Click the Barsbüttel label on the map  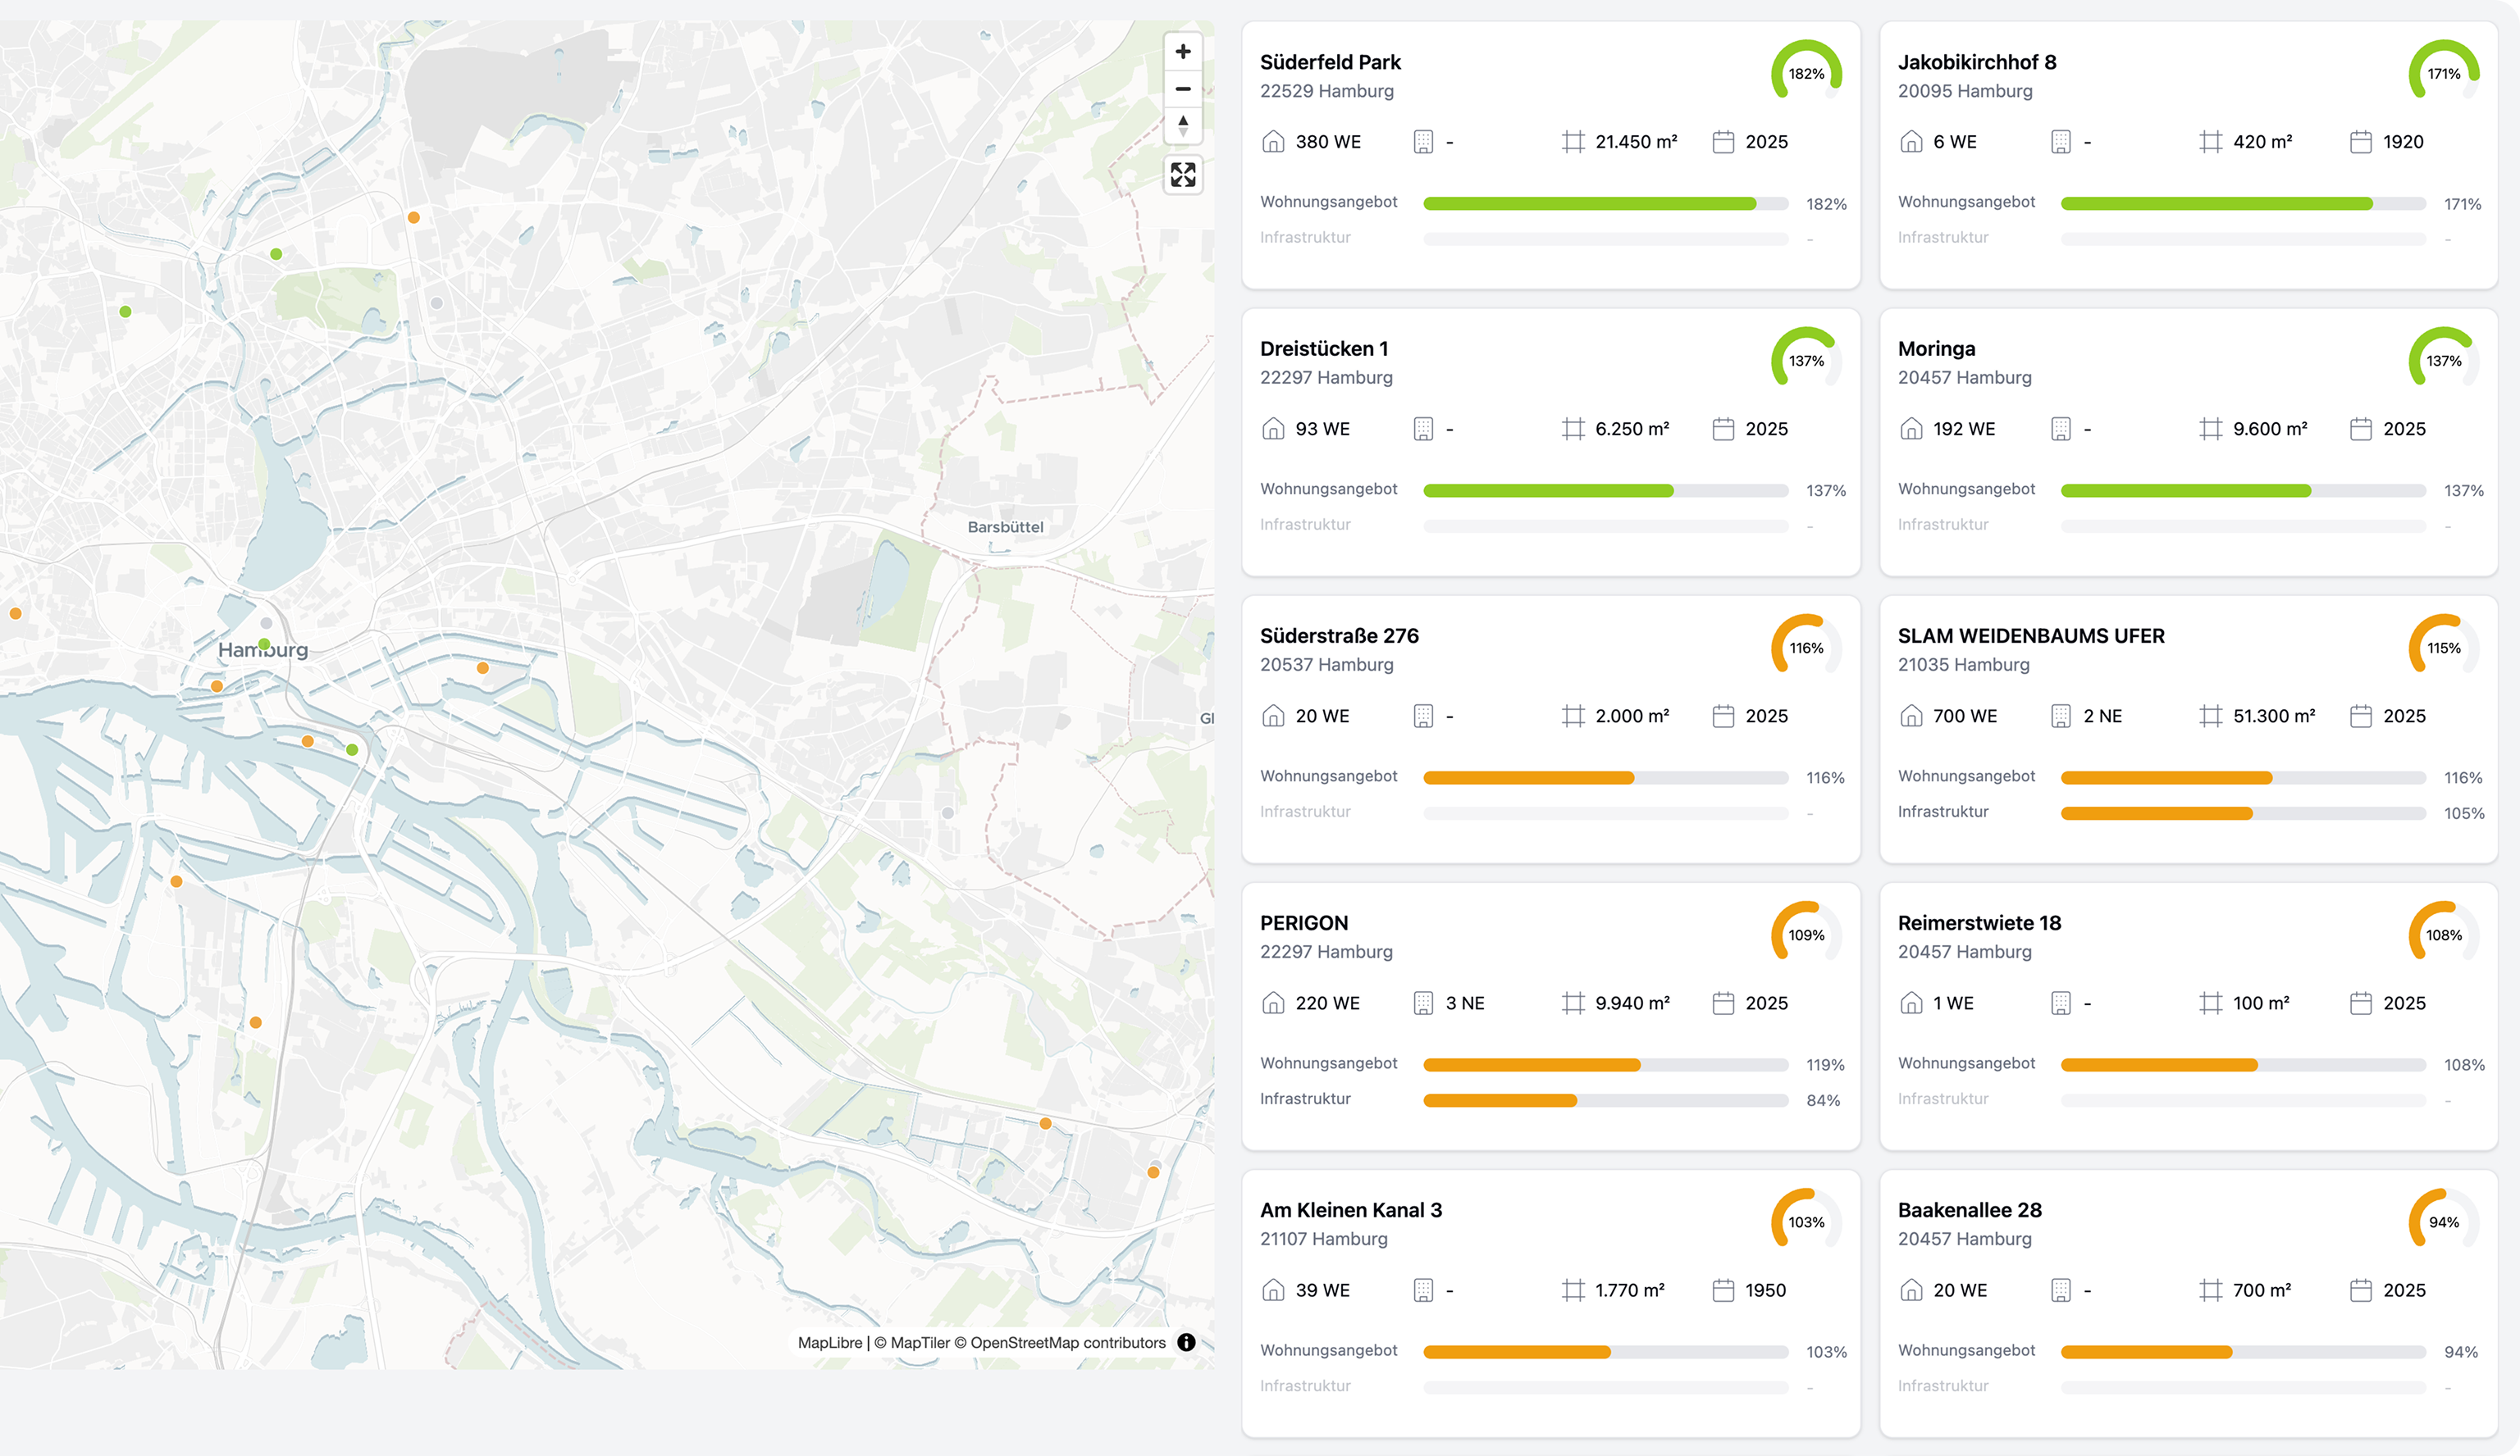pyautogui.click(x=1005, y=526)
